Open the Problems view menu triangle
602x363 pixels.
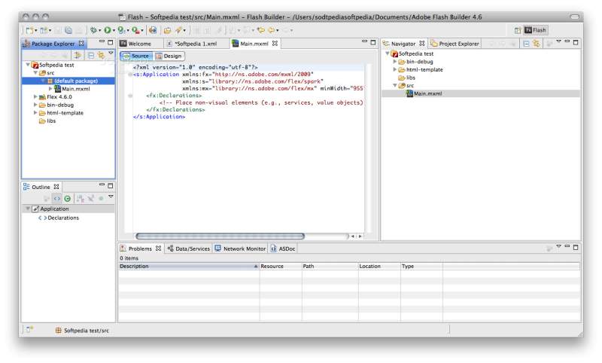click(x=558, y=246)
